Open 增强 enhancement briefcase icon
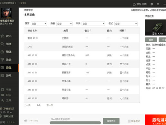Image resolution: width=166 pixels, height=125 pixels. 2,52
